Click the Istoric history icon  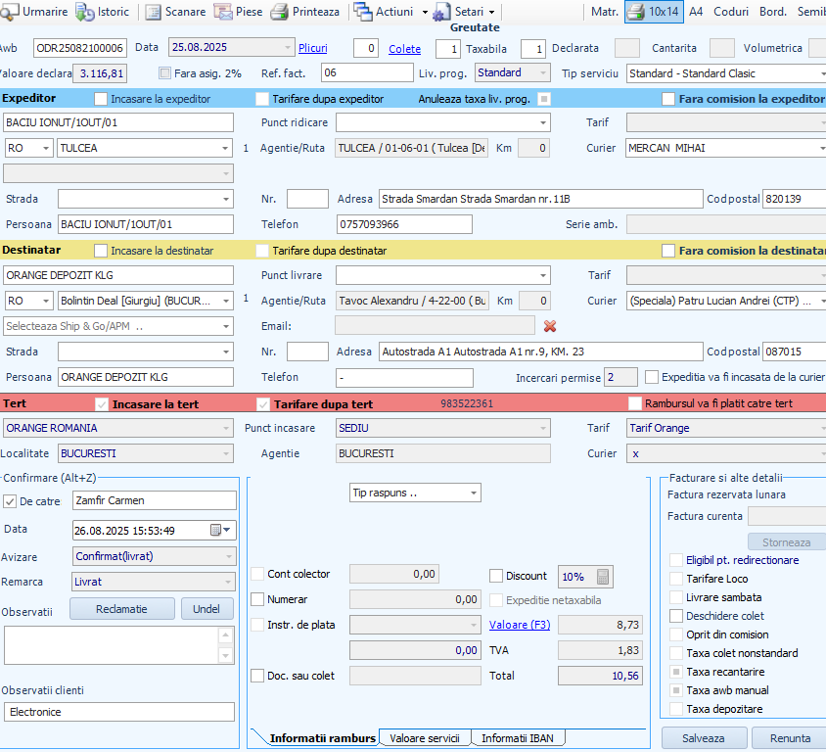86,12
